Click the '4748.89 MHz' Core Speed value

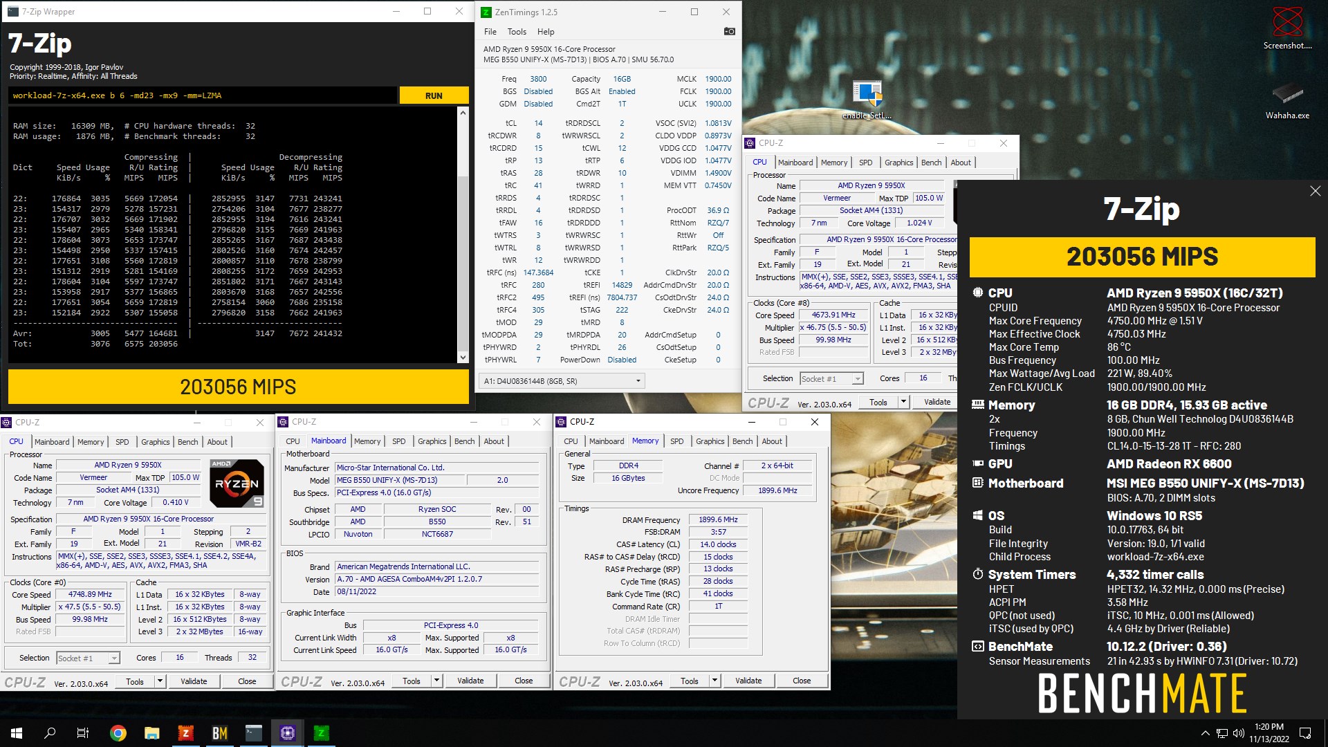pyautogui.click(x=90, y=594)
